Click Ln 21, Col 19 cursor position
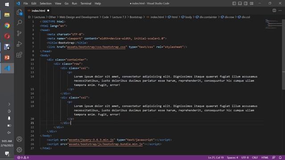 tap(216, 157)
